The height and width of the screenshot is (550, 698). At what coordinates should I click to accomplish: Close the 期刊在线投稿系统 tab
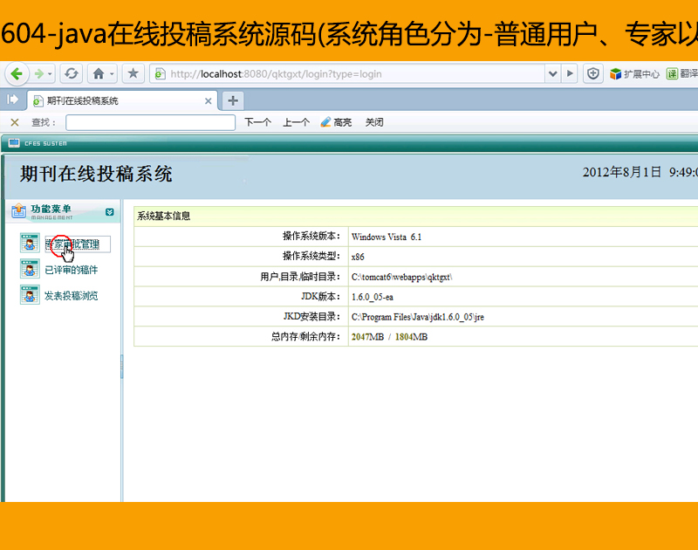coord(208,101)
